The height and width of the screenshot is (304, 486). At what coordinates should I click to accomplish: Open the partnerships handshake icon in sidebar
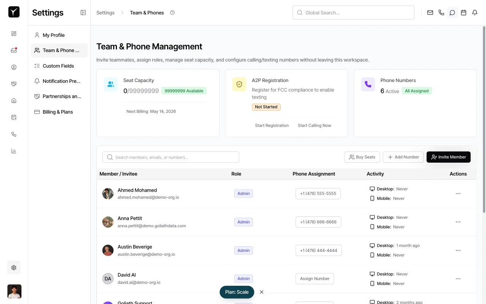coord(14,84)
